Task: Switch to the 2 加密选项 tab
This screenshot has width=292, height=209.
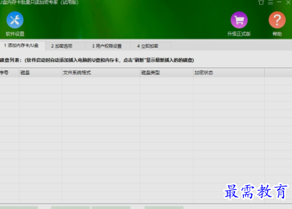Action: [x=65, y=46]
